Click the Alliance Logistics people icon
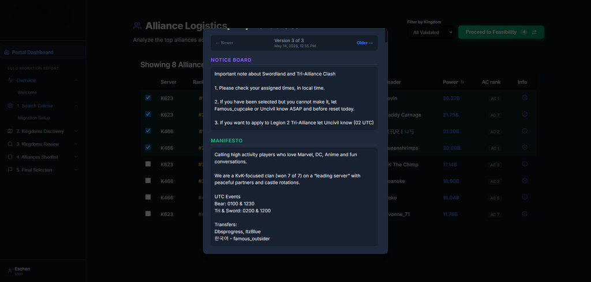Screen dimensions: 591x282 [x=137, y=25]
